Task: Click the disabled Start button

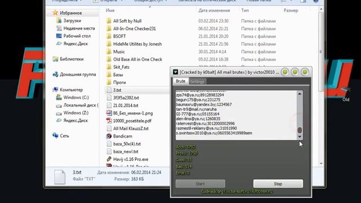Action: coord(200,184)
